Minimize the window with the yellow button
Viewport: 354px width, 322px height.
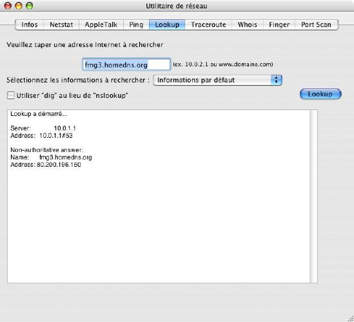(19, 6)
